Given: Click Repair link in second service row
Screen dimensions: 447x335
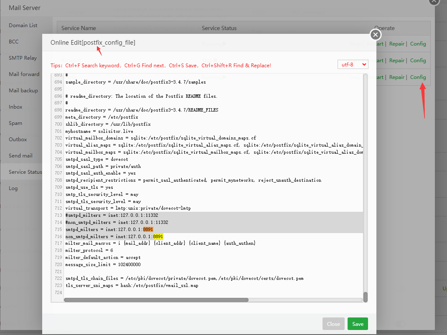Looking at the screenshot, I should tap(397, 61).
